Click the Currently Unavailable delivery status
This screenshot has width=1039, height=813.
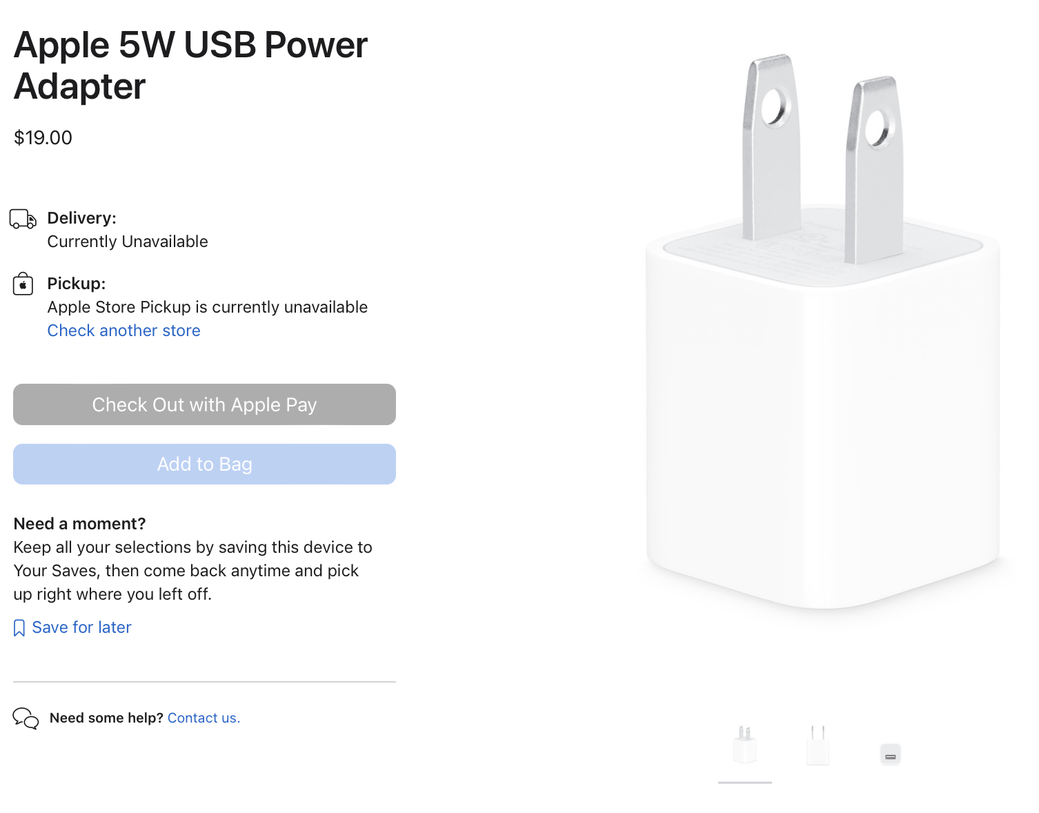pos(127,242)
